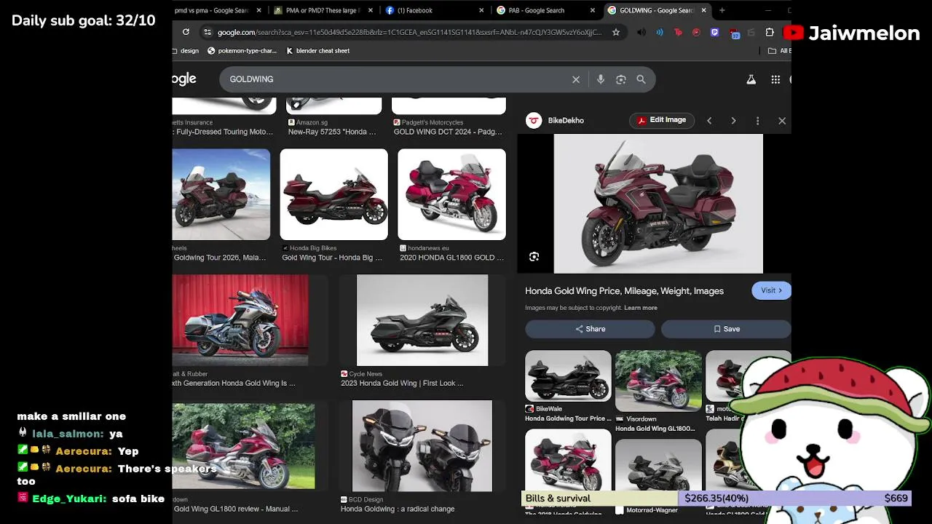Image resolution: width=932 pixels, height=524 pixels.
Task: Click the tab audio speaker icon in toolbar
Action: [x=641, y=32]
